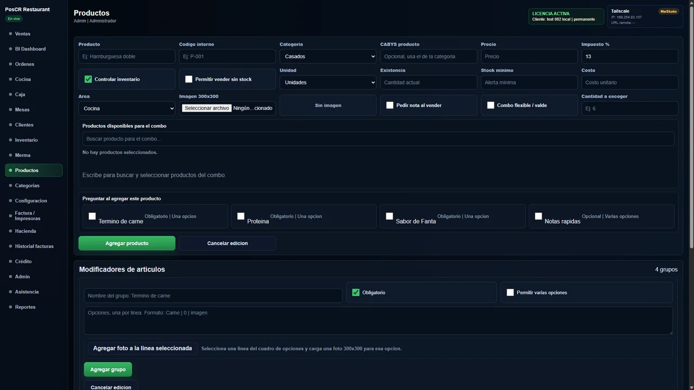This screenshot has height=390, width=694.
Task: Select Mesas in the sidebar
Action: (x=34, y=109)
